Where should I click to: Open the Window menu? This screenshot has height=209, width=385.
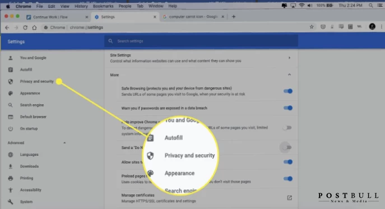156,6
